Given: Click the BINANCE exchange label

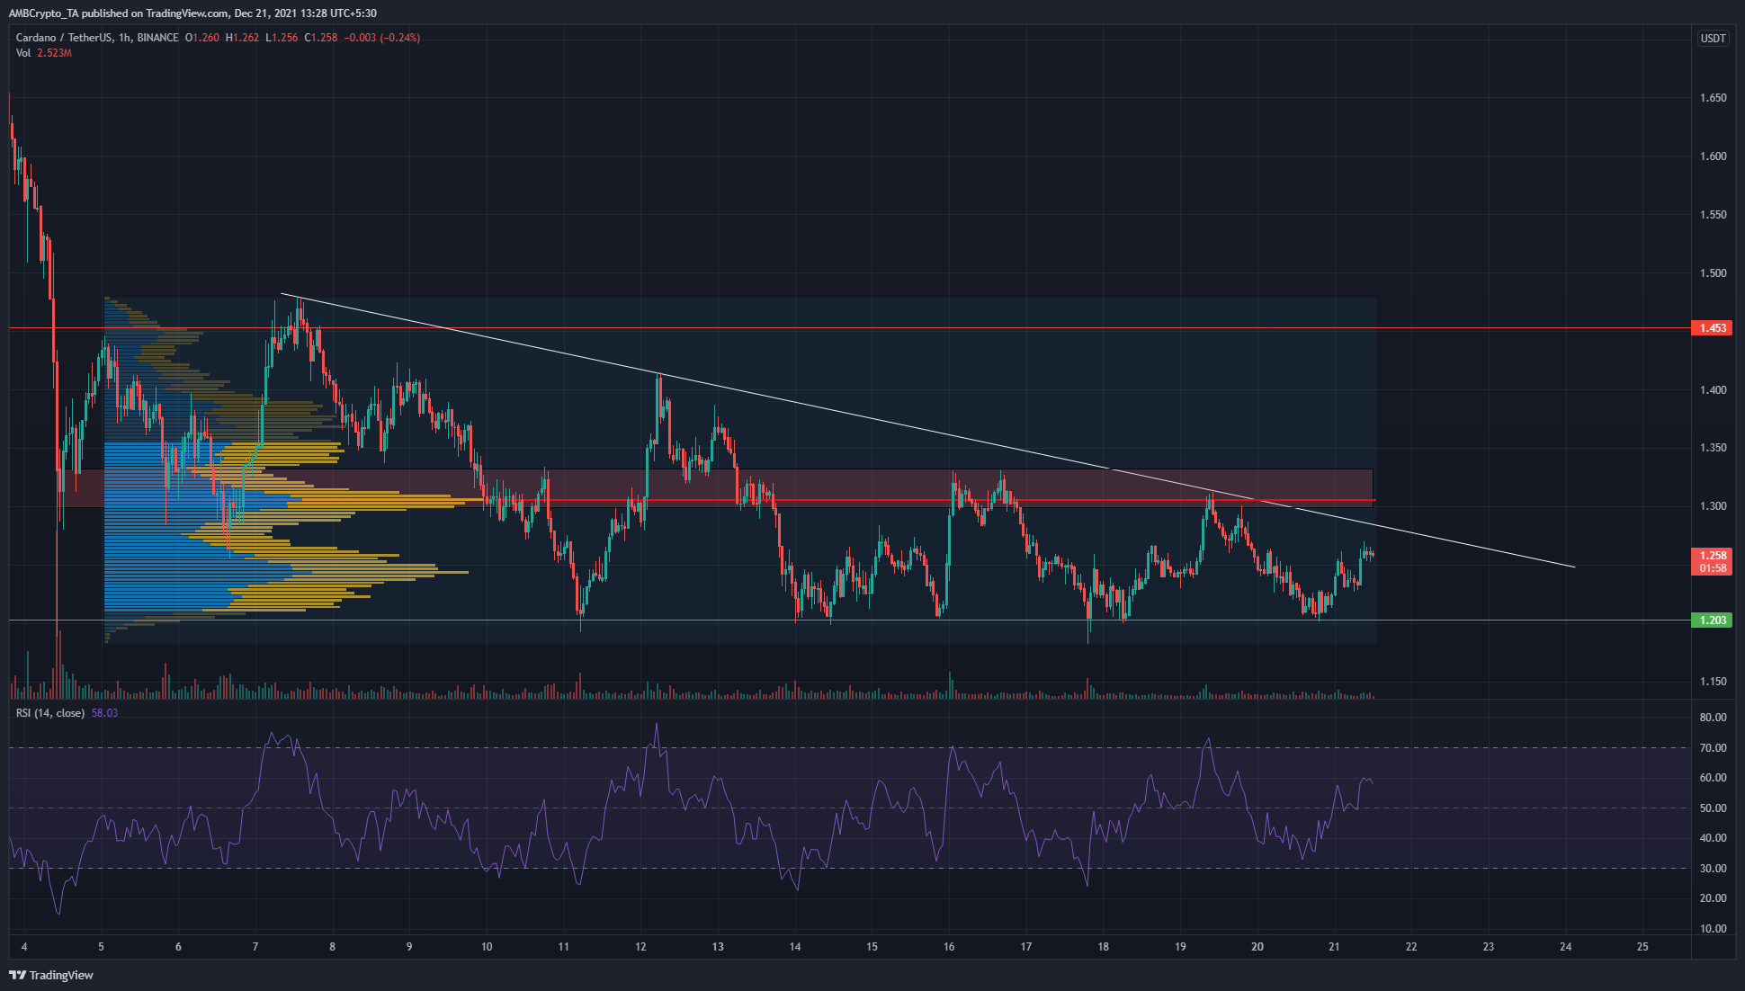Looking at the screenshot, I should point(158,38).
